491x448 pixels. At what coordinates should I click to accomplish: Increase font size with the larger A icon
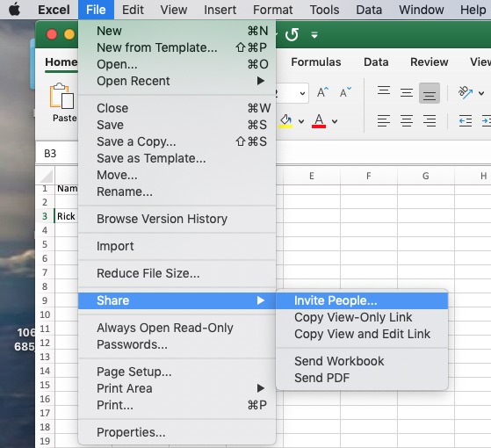pos(322,92)
